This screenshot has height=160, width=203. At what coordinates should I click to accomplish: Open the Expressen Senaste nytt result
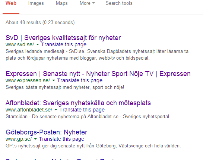pos(98,74)
